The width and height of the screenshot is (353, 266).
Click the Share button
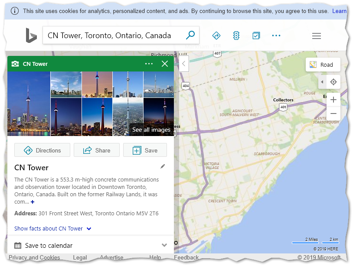pos(97,150)
